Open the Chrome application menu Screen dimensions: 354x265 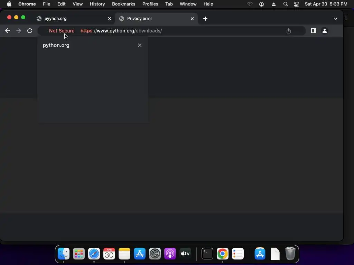point(27,4)
